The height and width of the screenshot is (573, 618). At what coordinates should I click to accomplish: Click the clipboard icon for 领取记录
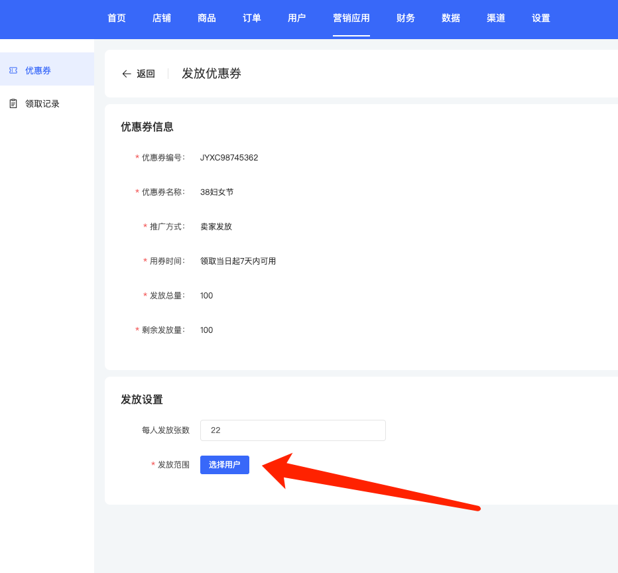(13, 103)
